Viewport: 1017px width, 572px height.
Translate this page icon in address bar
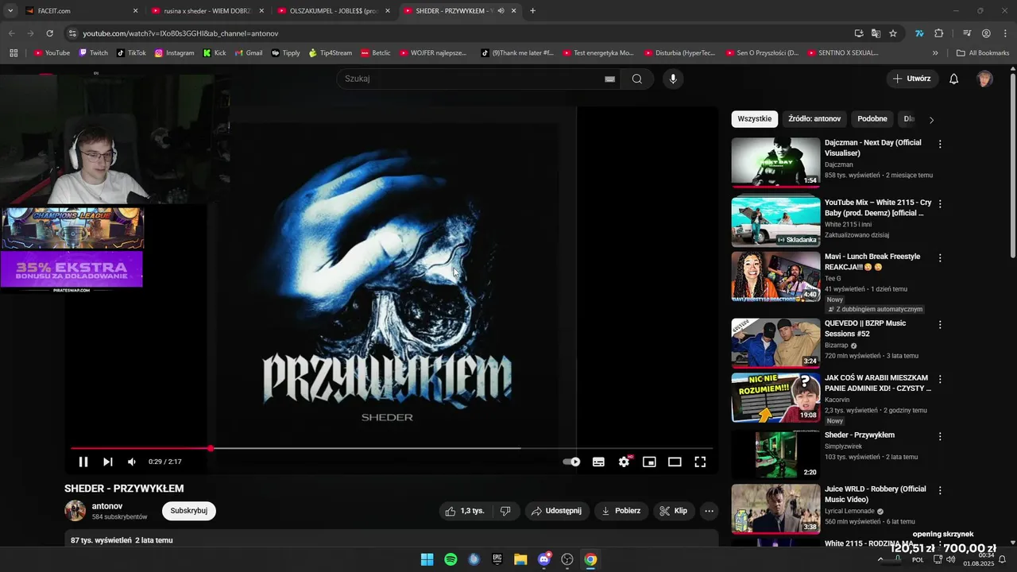(x=876, y=33)
